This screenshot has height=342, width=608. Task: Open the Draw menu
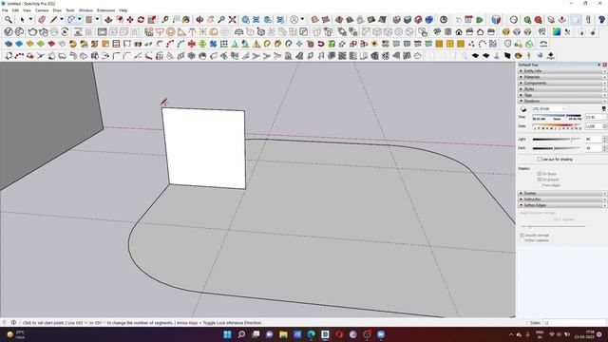pos(57,10)
